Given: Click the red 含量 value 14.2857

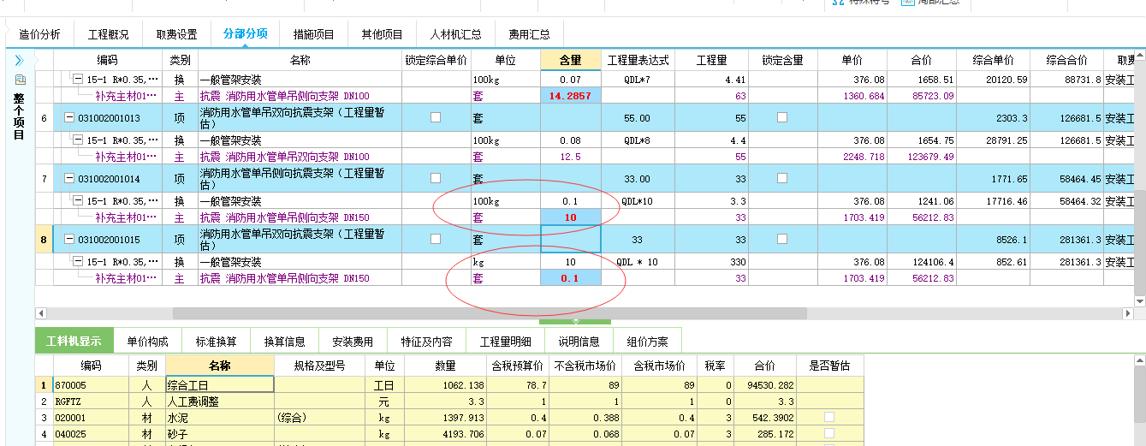Looking at the screenshot, I should tap(570, 96).
